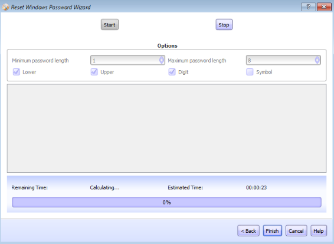Click the Stop button
The image size is (334, 244).
(x=224, y=25)
